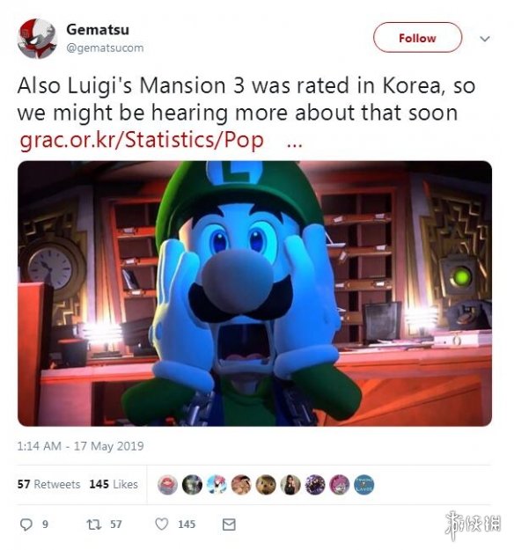Open the tweet timestamp 17 May 2019
The width and height of the screenshot is (514, 550).
pos(80,446)
